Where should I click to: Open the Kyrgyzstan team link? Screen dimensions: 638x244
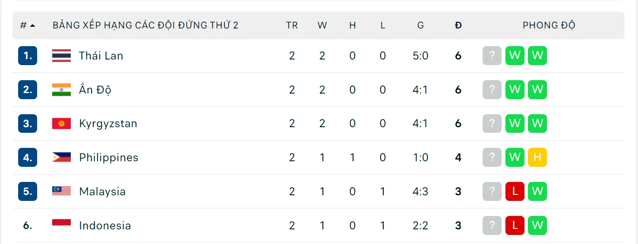(108, 124)
